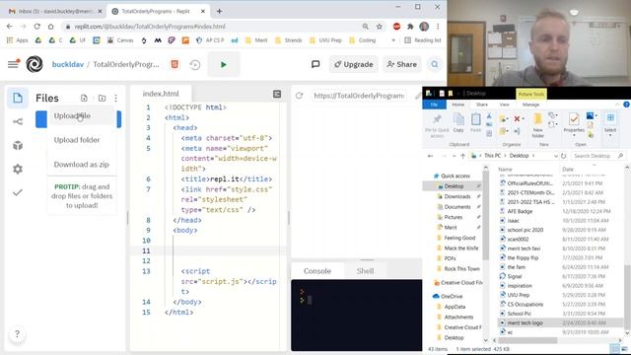
Task: Click the Replit logo icon
Action: [x=35, y=64]
